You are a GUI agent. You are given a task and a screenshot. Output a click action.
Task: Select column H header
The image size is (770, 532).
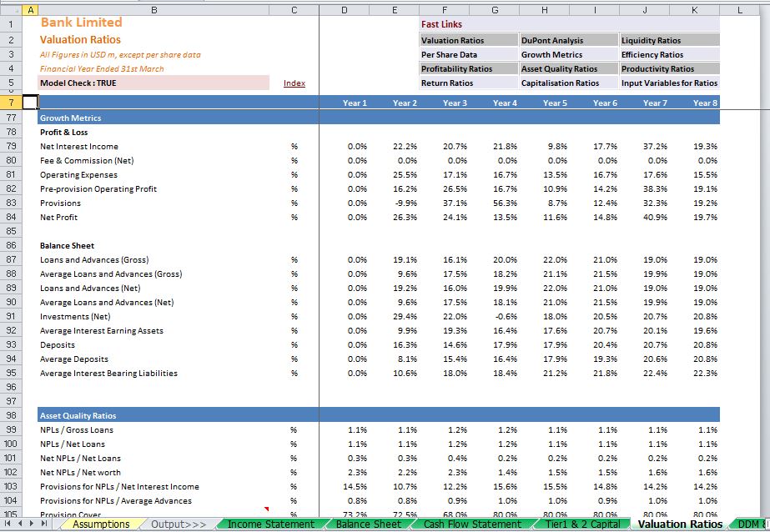pyautogui.click(x=545, y=10)
